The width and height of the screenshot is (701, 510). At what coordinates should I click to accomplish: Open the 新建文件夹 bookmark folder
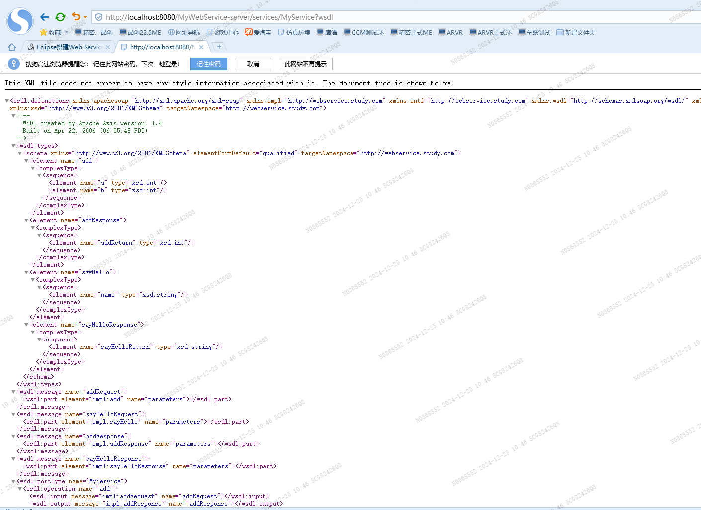click(576, 32)
